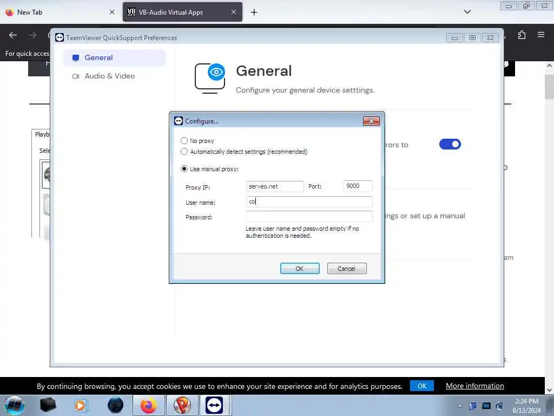Click the Port field showing 9000

(x=358, y=186)
